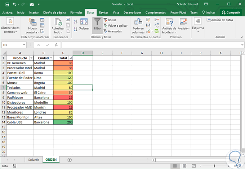
Task: Open the Total column filter dropdown
Action: (71, 58)
